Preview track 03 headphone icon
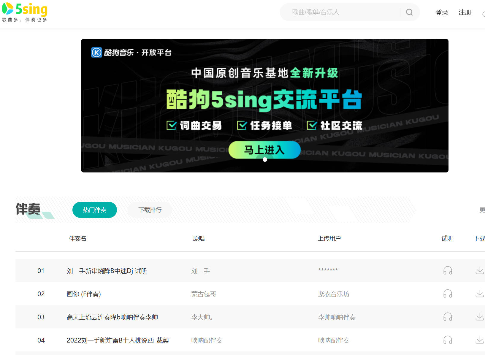This screenshot has width=485, height=355. [x=448, y=317]
